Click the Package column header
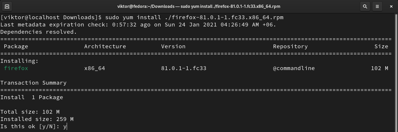 point(16,47)
